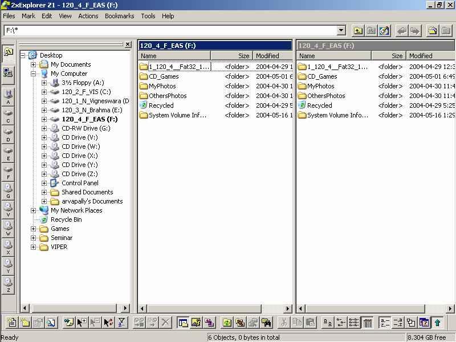Click the filter funnel icon
This screenshot has width=456, height=342.
point(121,323)
